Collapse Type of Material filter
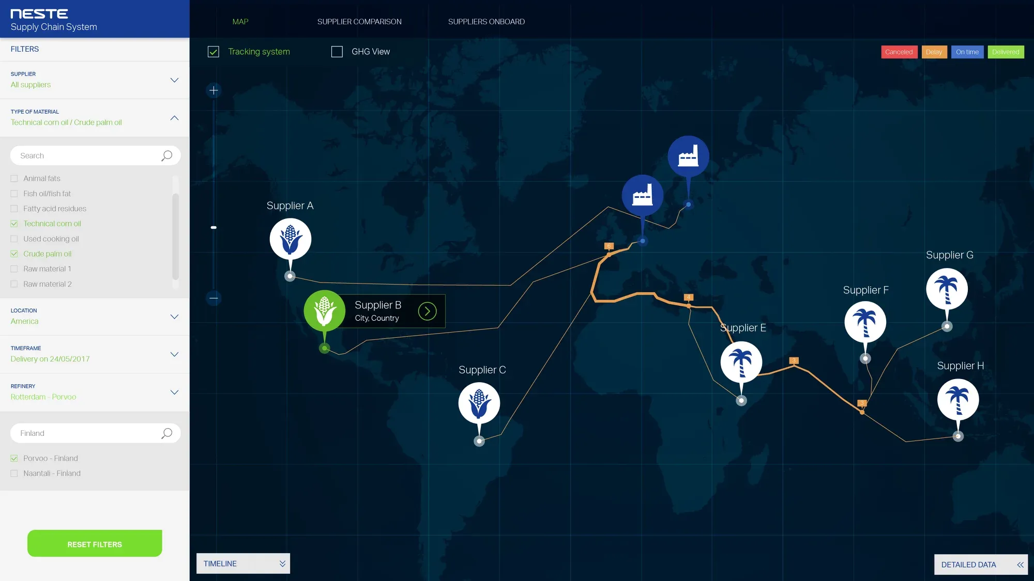 coord(174,118)
